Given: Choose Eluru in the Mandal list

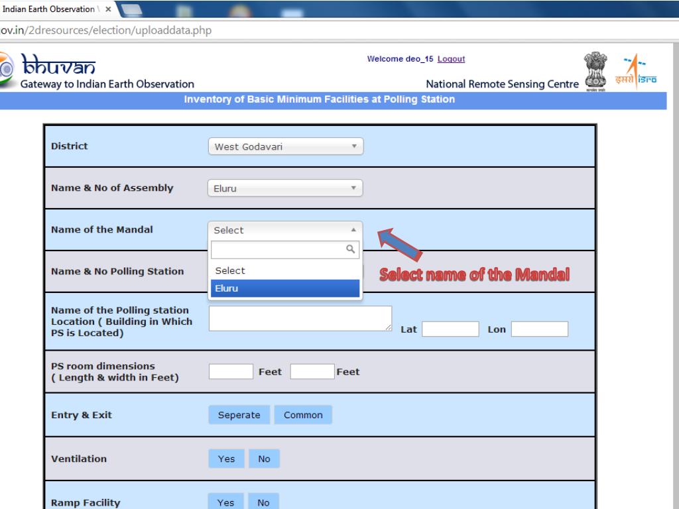Looking at the screenshot, I should point(285,288).
